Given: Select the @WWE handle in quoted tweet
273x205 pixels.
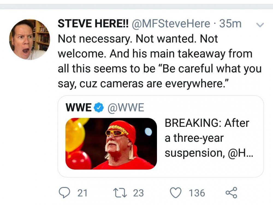Looking at the screenshot, I should pos(126,108).
